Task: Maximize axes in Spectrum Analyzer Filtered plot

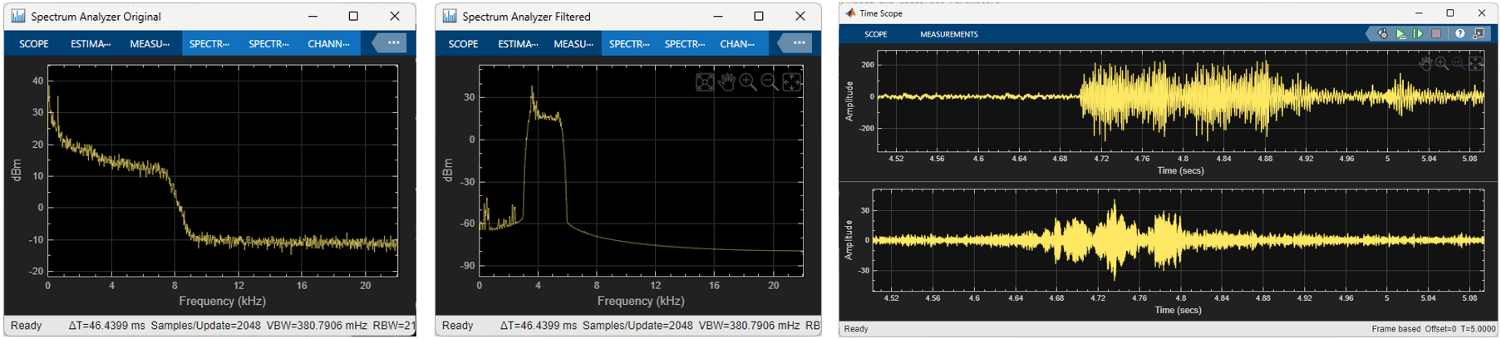Action: 705,82
